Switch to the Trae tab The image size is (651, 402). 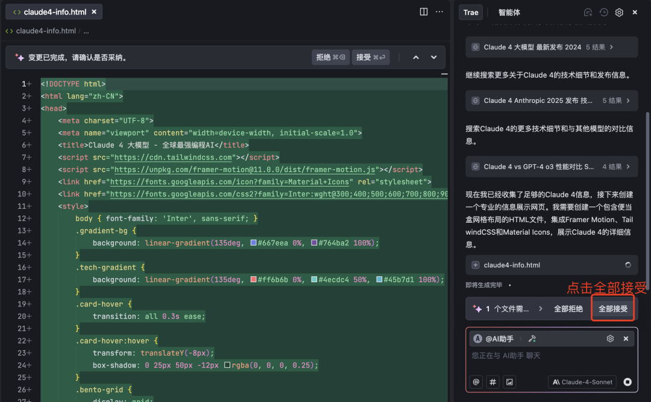pos(470,13)
